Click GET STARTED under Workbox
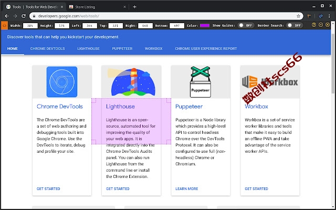The width and height of the screenshot is (336, 210). 257,189
